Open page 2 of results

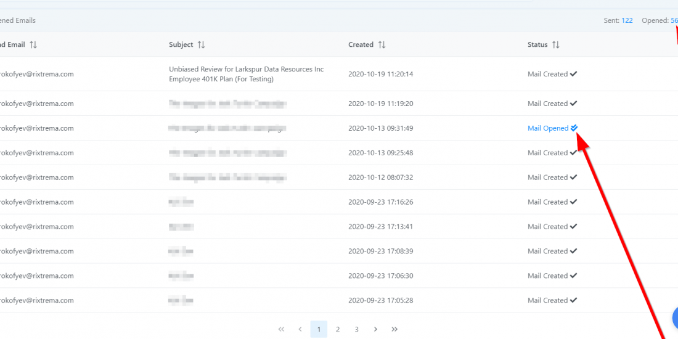pyautogui.click(x=338, y=329)
